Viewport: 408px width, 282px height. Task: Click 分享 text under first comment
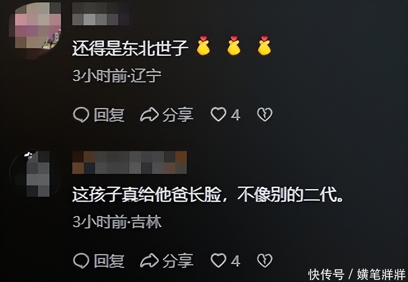[x=178, y=115]
